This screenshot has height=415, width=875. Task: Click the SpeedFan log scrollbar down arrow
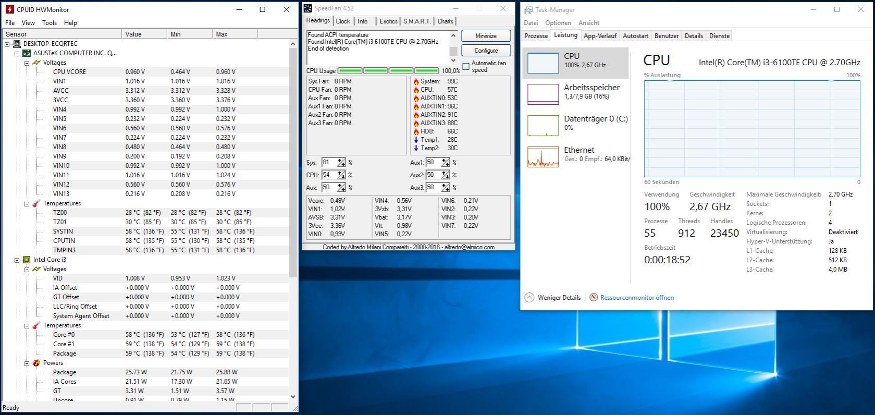pos(453,60)
